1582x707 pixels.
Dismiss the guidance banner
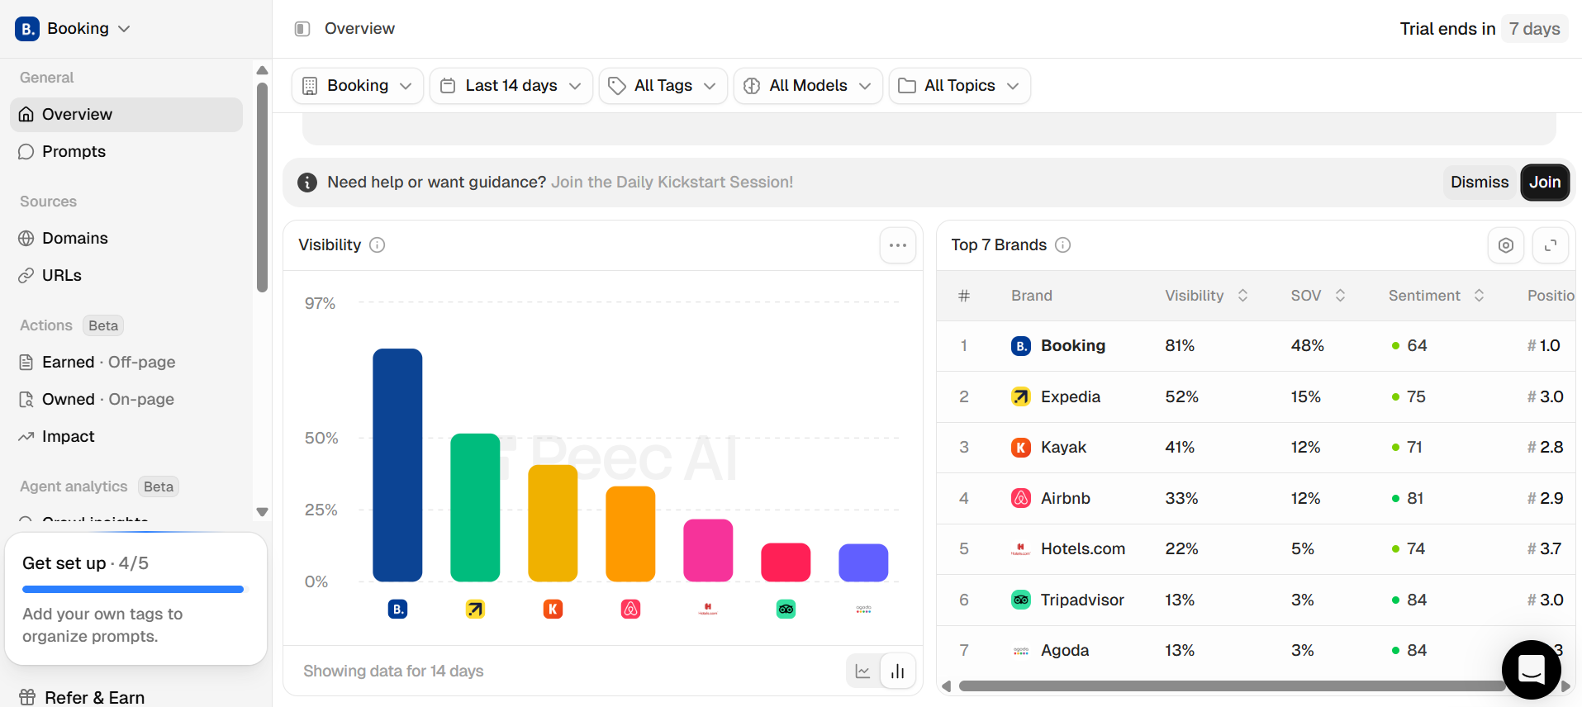click(x=1479, y=183)
